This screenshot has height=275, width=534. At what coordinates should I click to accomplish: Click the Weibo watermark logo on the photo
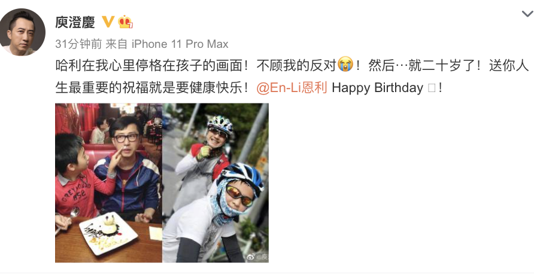[x=258, y=256]
